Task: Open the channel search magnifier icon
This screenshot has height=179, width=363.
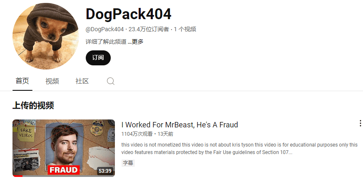Action: [111, 81]
